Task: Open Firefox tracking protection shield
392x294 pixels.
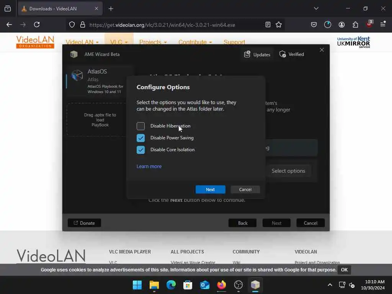Action: tap(72, 25)
